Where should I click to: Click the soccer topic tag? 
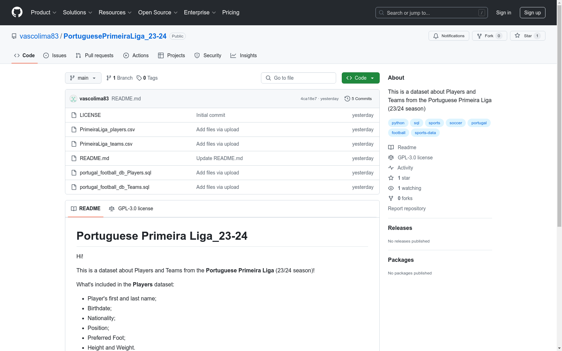456,123
